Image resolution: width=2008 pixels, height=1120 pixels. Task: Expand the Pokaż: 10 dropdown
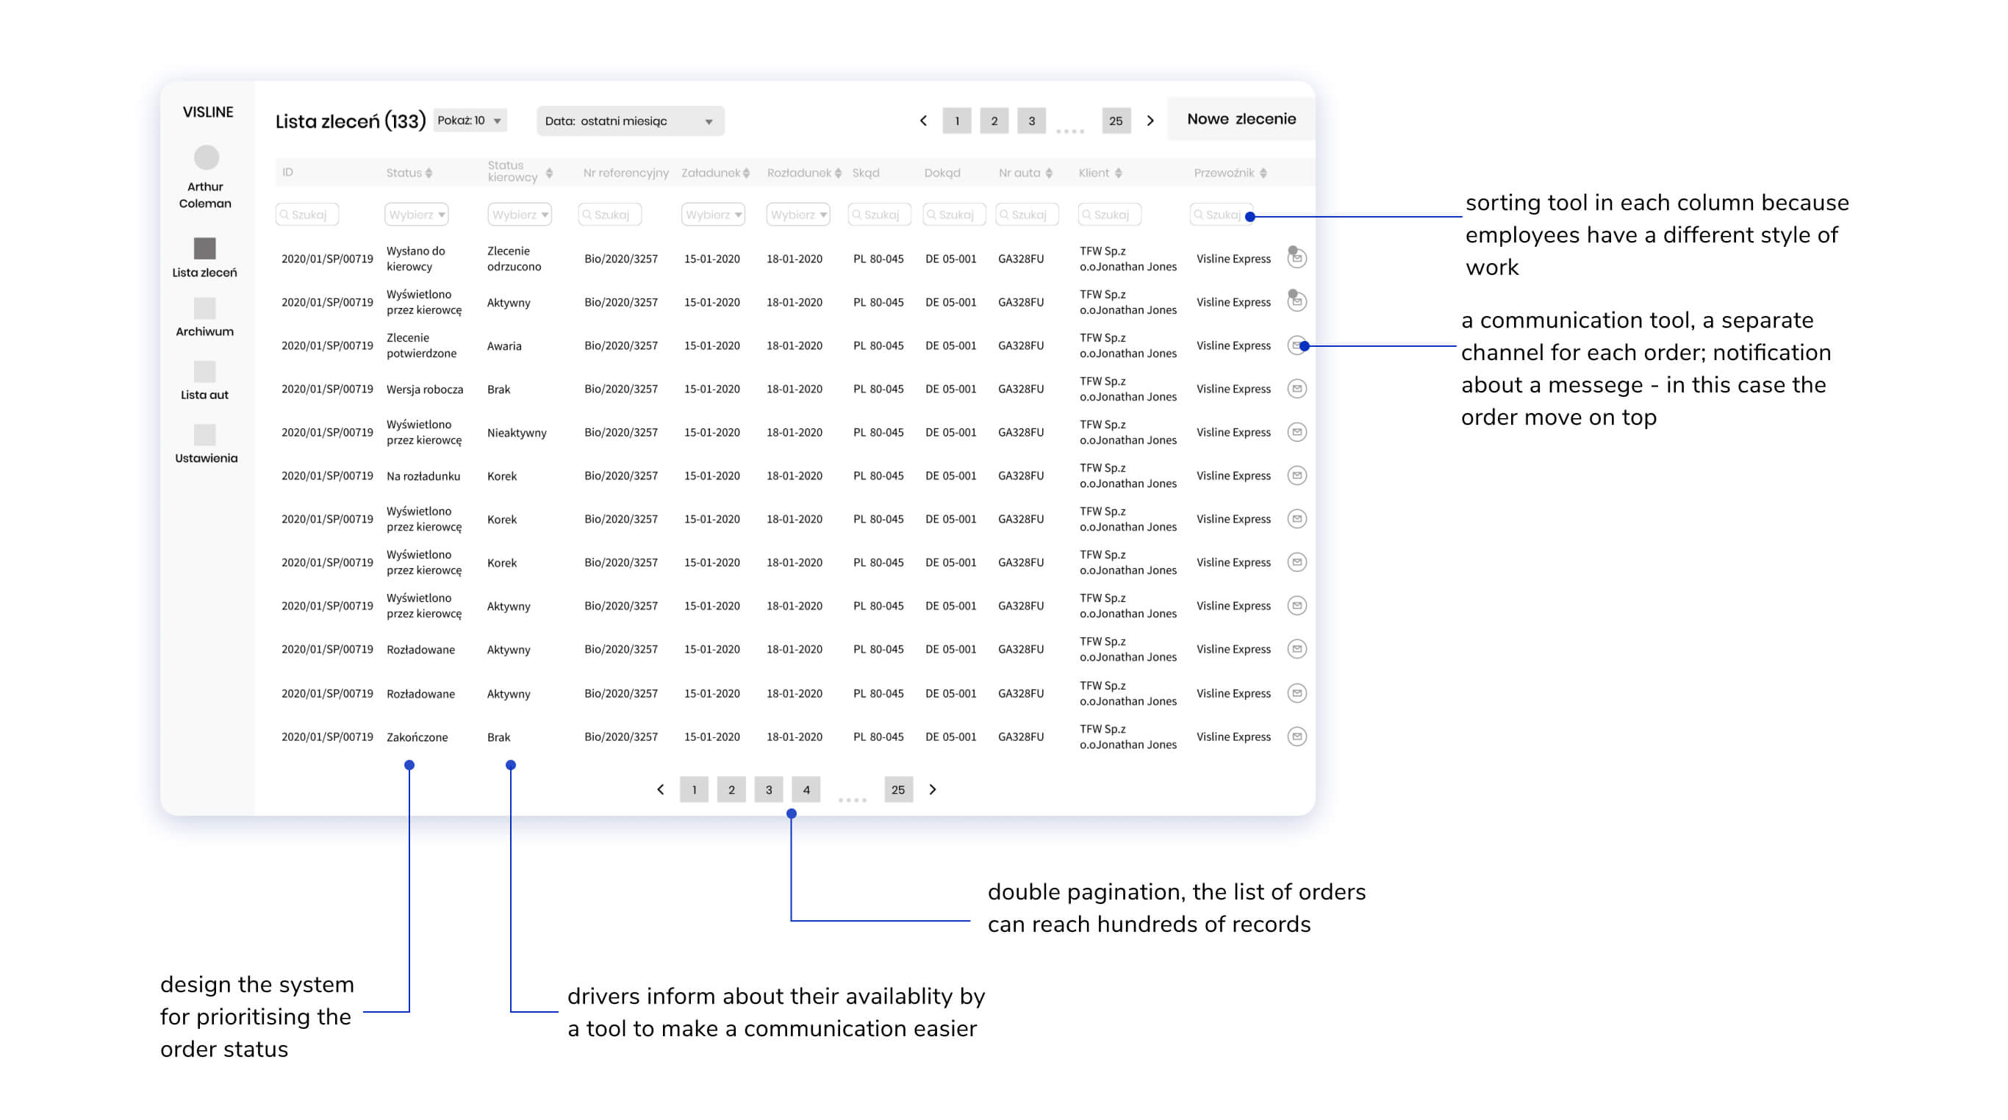[x=469, y=120]
